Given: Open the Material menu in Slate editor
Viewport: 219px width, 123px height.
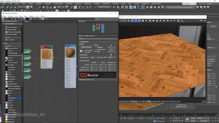Looking at the screenshot, I should 11,16.
